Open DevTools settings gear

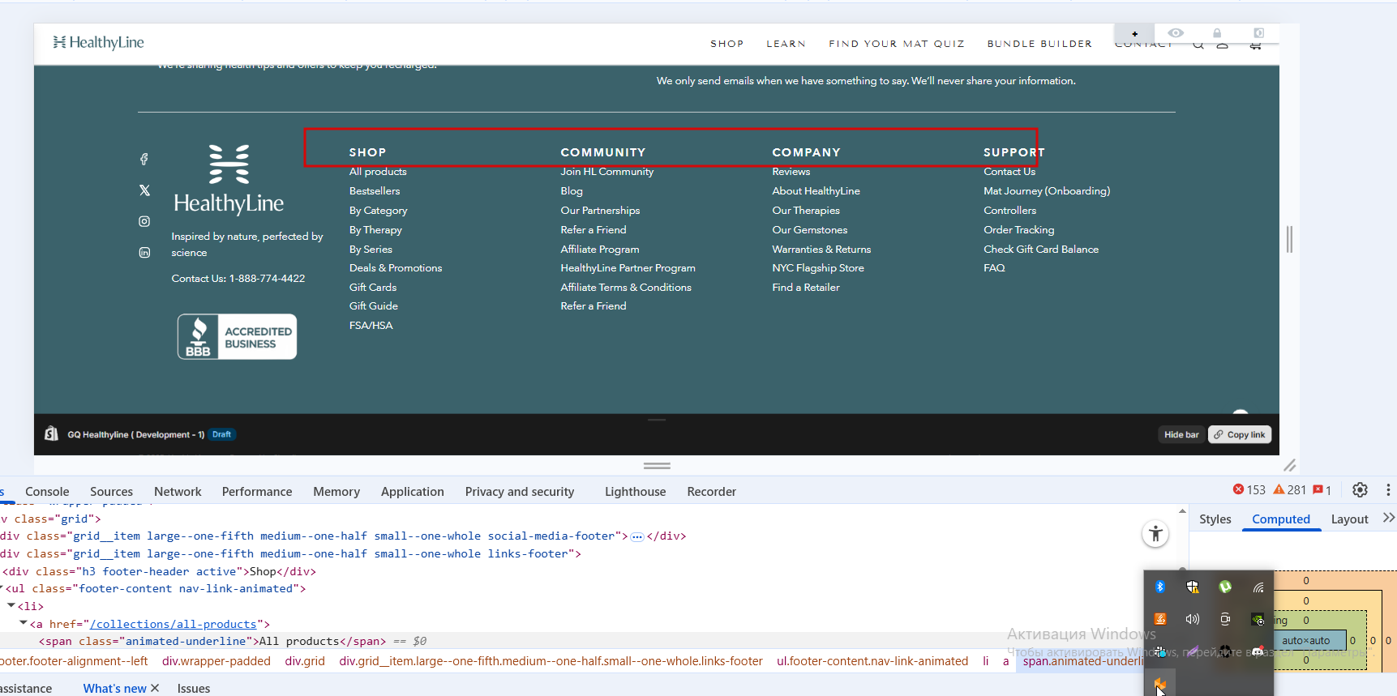pos(1360,490)
